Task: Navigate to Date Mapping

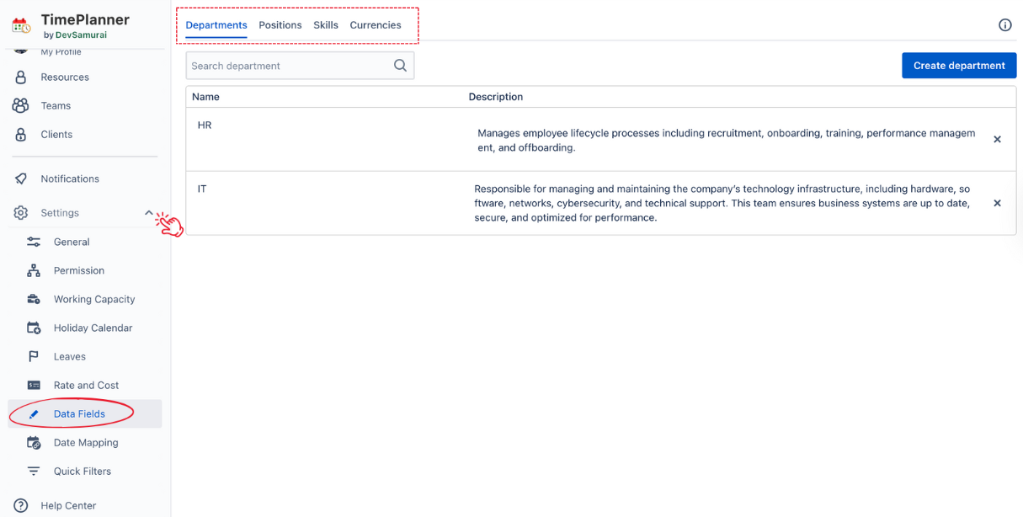Action: pos(85,442)
